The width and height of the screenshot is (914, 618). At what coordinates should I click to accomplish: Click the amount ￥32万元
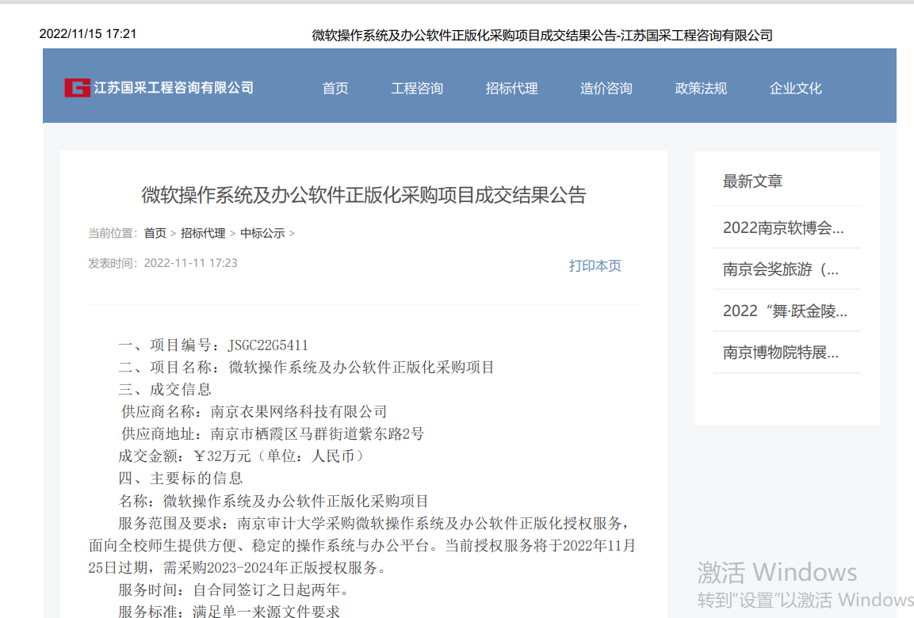pos(222,456)
